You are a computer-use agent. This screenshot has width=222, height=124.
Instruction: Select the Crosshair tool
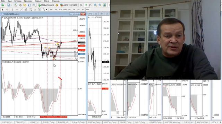click(7, 10)
